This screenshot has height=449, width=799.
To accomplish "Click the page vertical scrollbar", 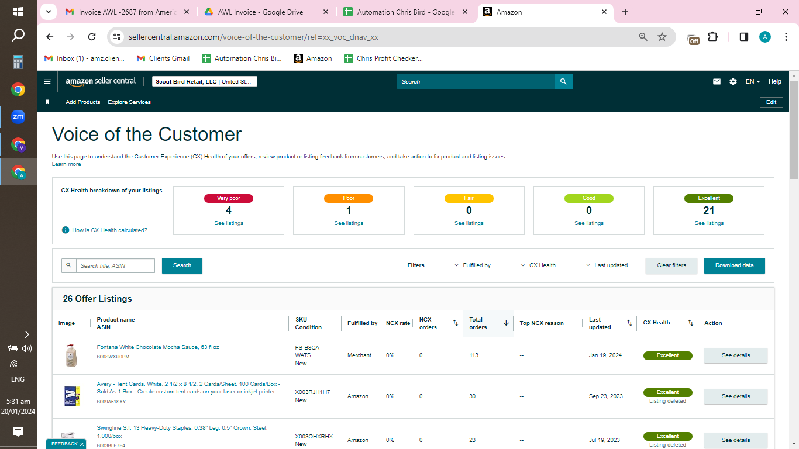I will pos(794,130).
